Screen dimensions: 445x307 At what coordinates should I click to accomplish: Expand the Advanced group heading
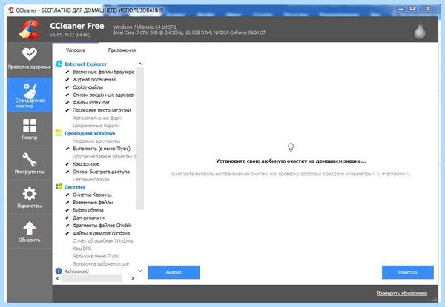pos(76,271)
